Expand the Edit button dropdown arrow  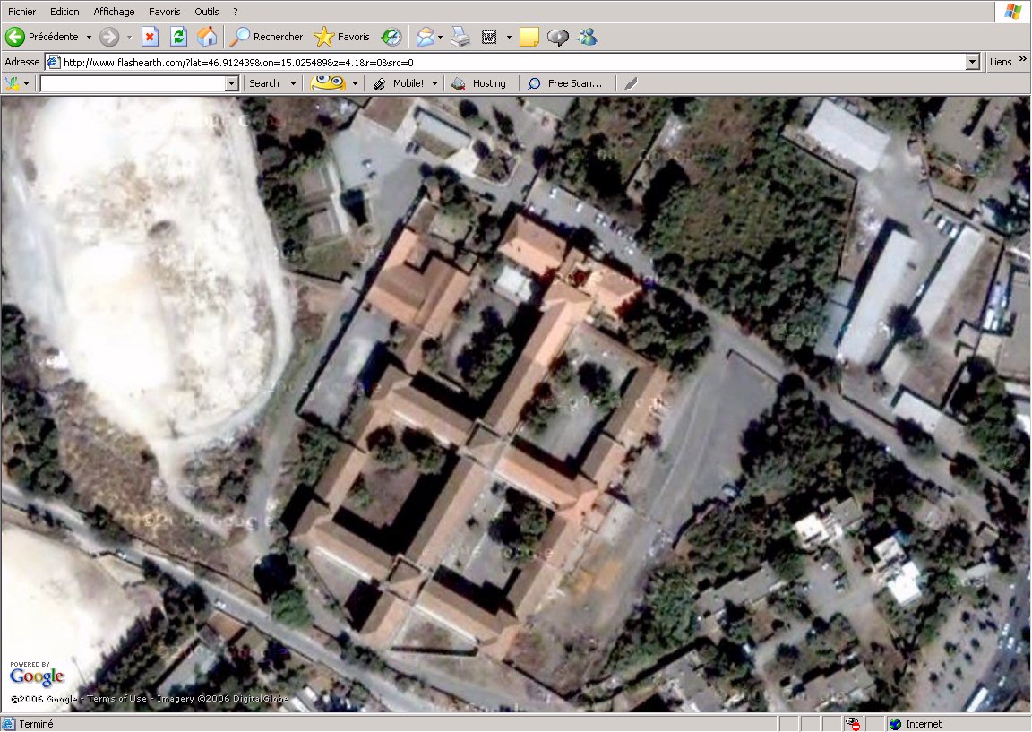point(509,37)
